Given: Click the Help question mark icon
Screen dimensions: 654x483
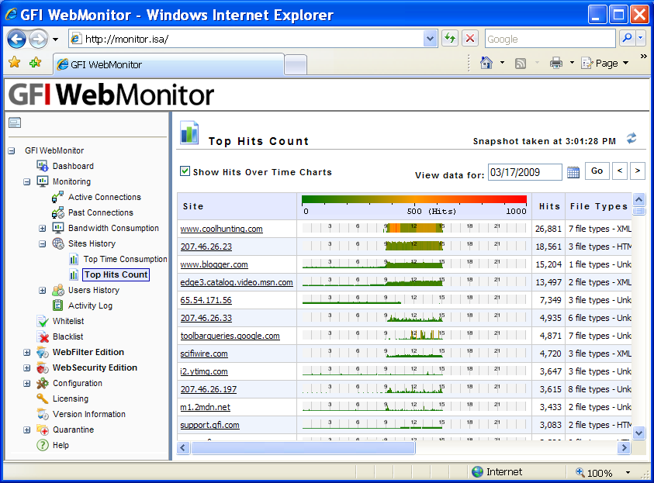Looking at the screenshot, I should (x=43, y=445).
